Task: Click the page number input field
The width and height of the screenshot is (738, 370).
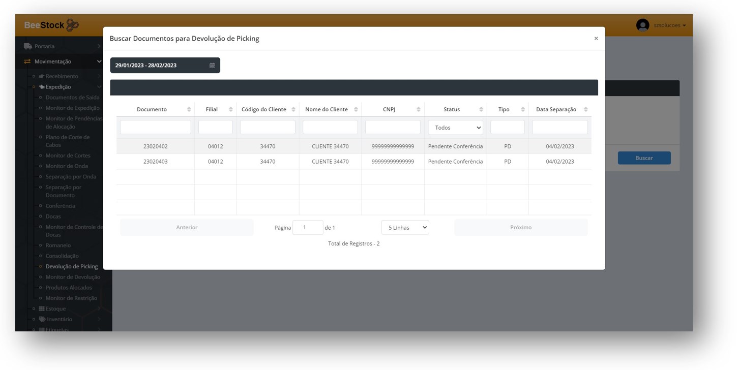Action: [x=308, y=228]
